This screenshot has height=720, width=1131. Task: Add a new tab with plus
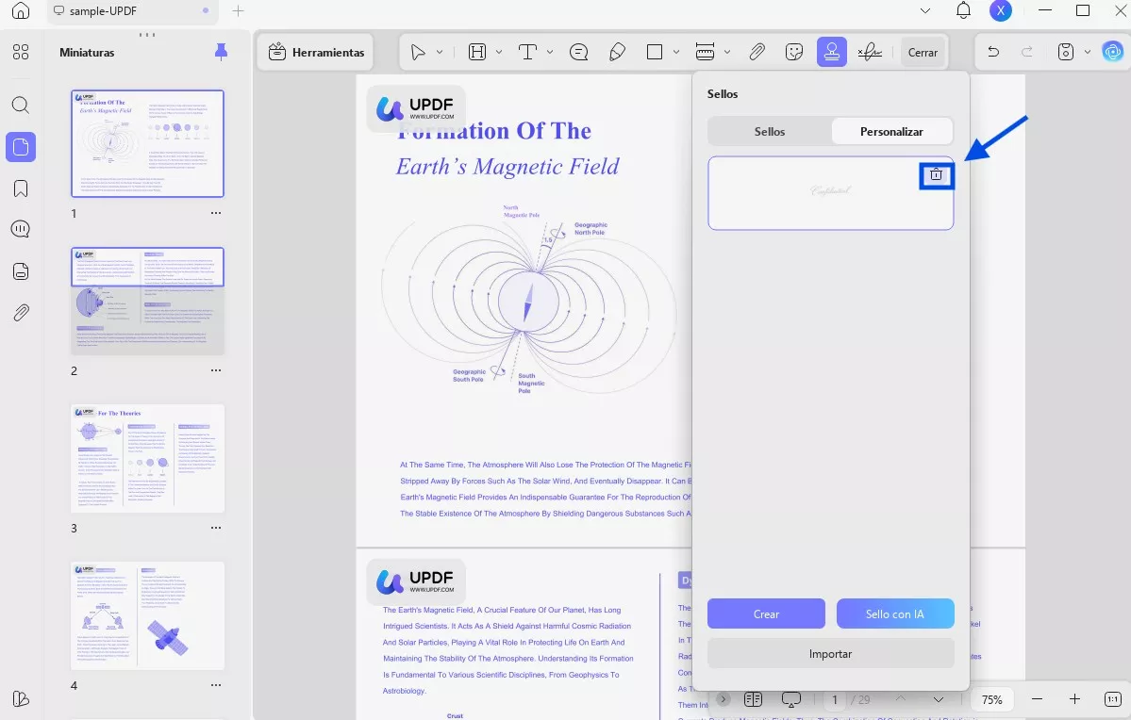(x=238, y=10)
